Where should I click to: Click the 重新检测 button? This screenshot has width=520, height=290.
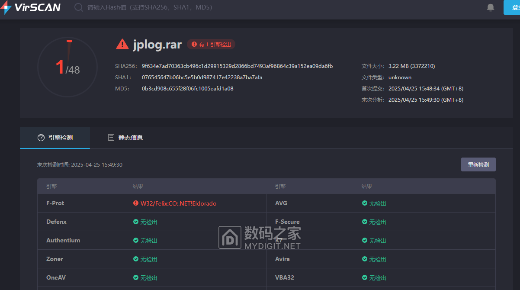(x=478, y=164)
